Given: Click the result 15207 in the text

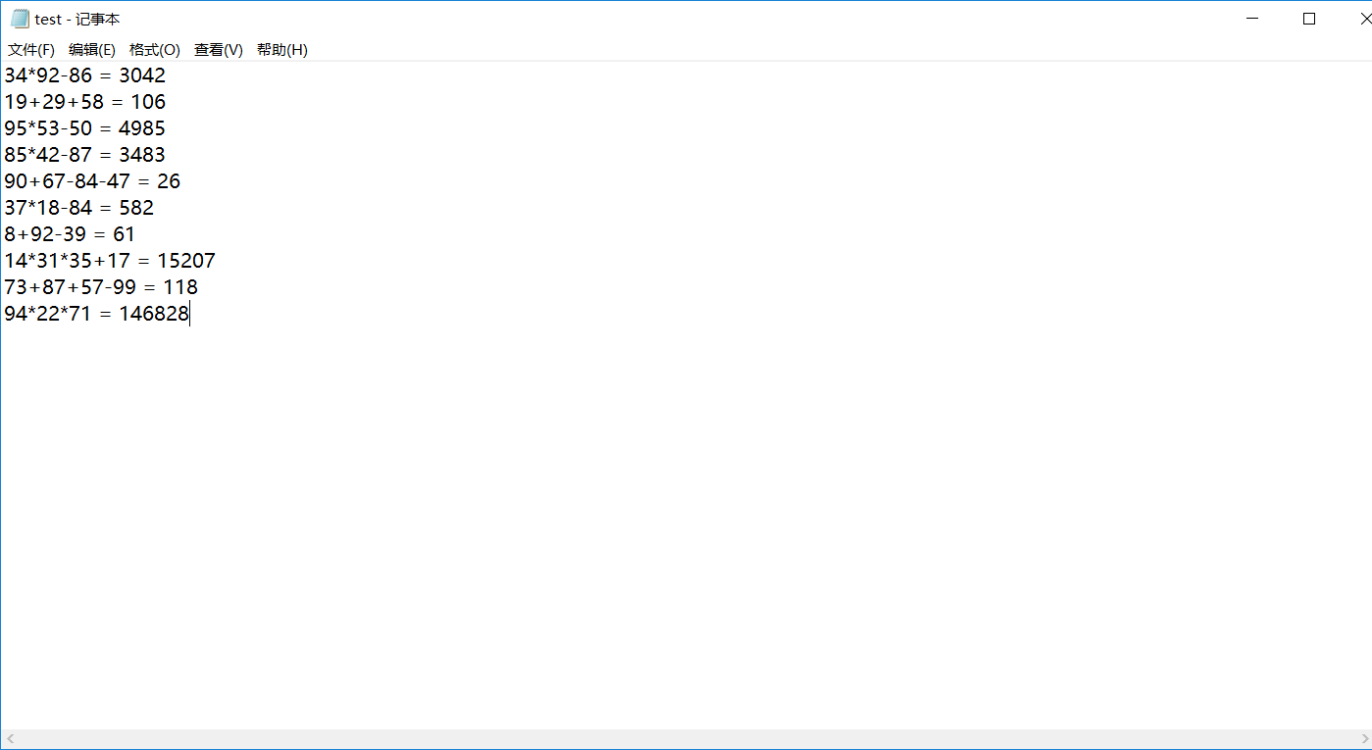Looking at the screenshot, I should point(185,261).
